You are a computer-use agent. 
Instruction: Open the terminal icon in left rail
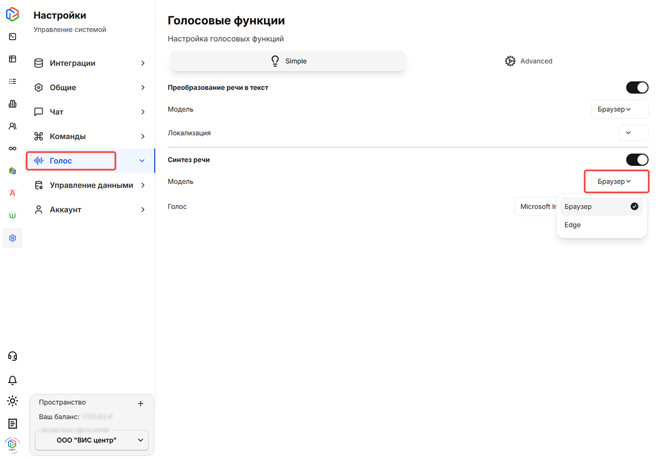13,37
